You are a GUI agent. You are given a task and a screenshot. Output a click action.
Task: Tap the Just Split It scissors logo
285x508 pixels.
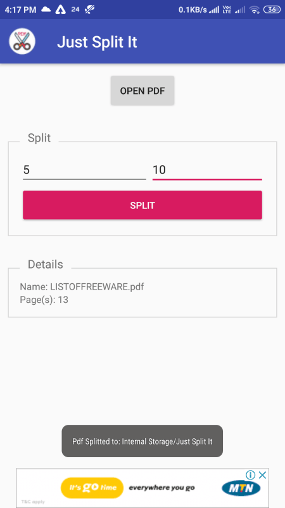click(22, 41)
